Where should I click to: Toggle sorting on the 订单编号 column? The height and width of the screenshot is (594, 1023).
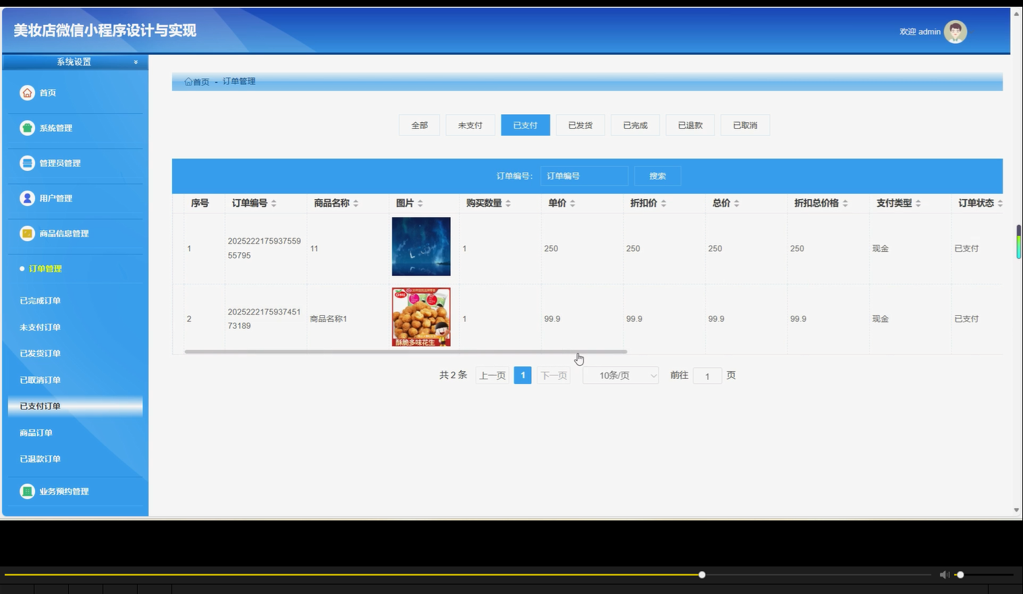273,202
